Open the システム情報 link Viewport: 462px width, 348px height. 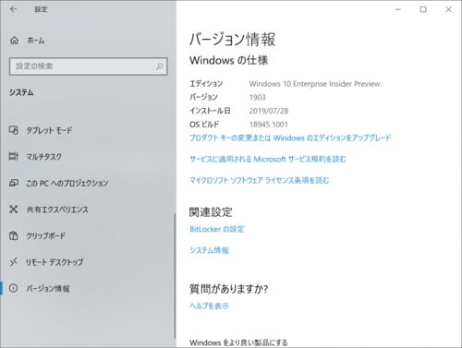[x=209, y=250]
